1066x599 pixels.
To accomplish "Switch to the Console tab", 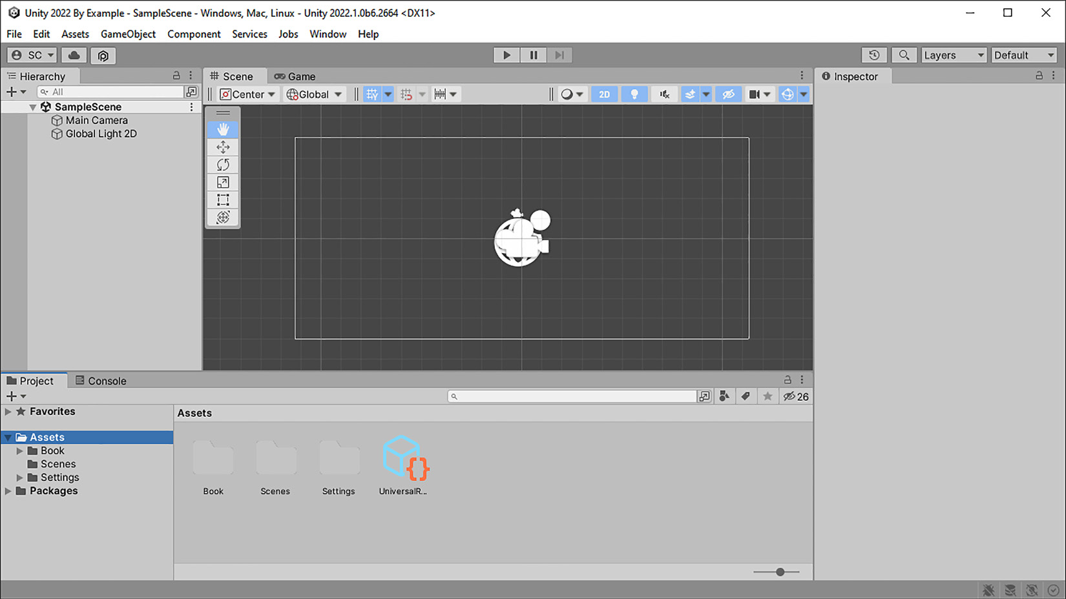I will [101, 381].
